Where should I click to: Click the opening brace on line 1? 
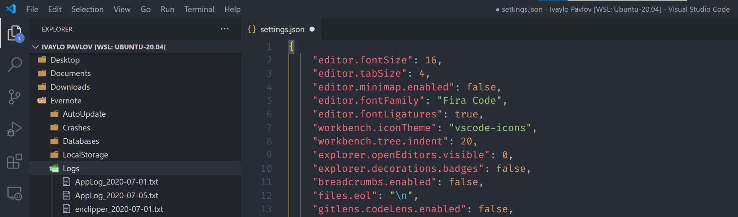291,46
